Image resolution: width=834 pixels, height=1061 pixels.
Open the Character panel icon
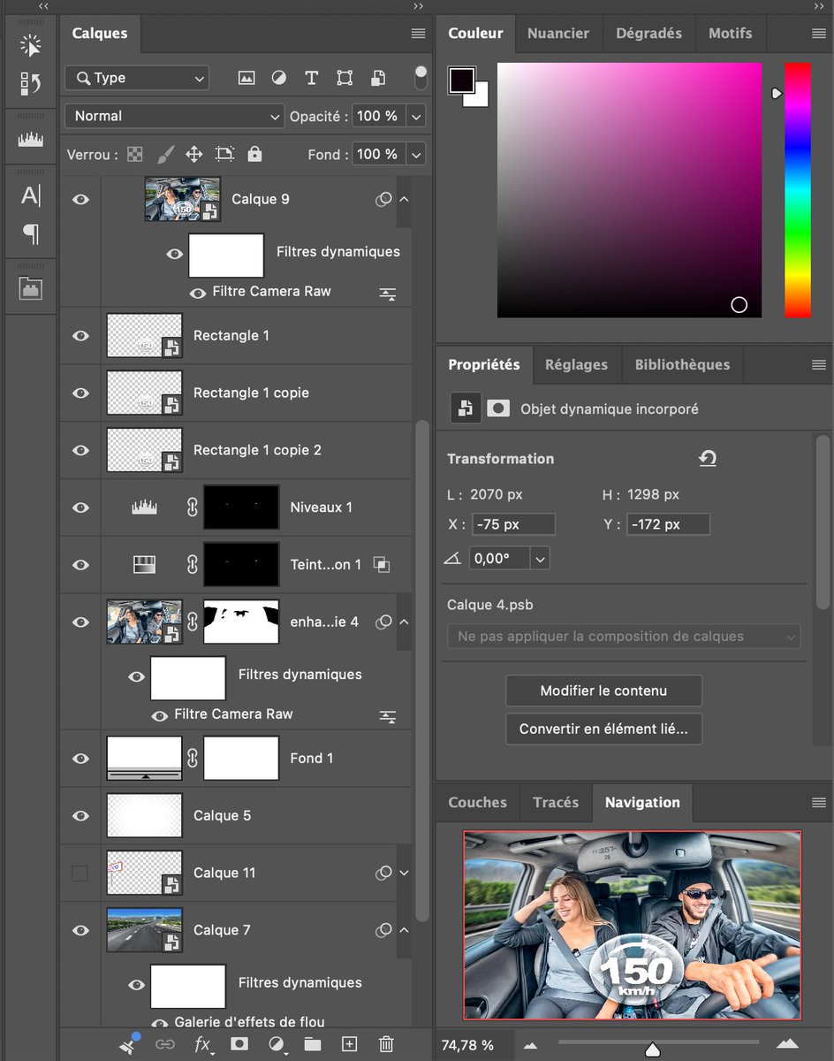(x=31, y=195)
